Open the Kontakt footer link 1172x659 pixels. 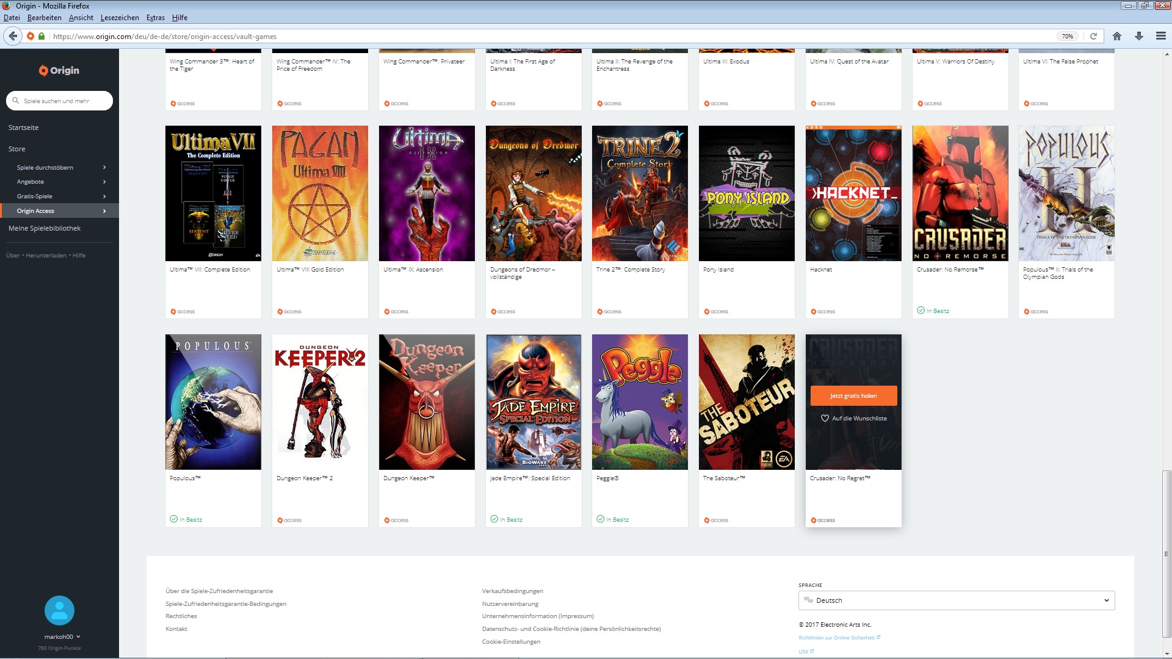point(176,628)
